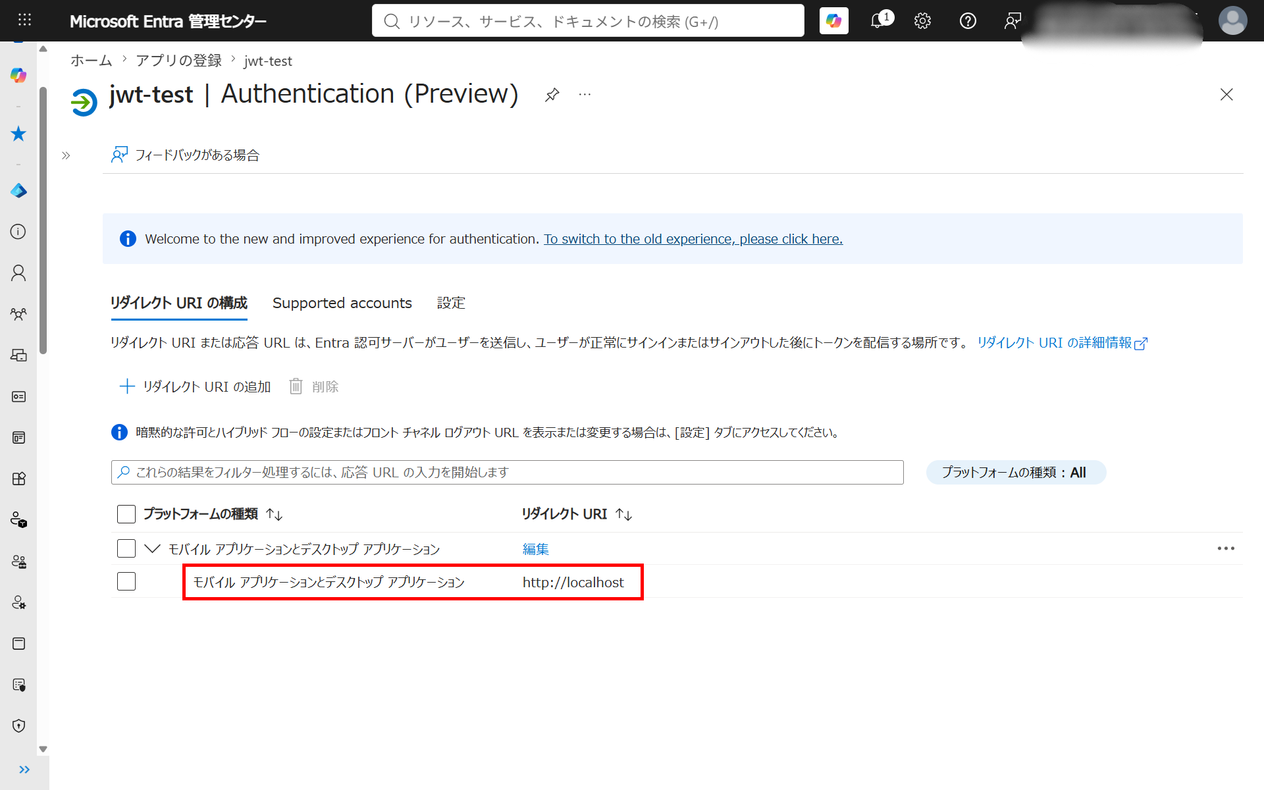Switch to the old experience link
This screenshot has height=790, width=1264.
tap(693, 239)
